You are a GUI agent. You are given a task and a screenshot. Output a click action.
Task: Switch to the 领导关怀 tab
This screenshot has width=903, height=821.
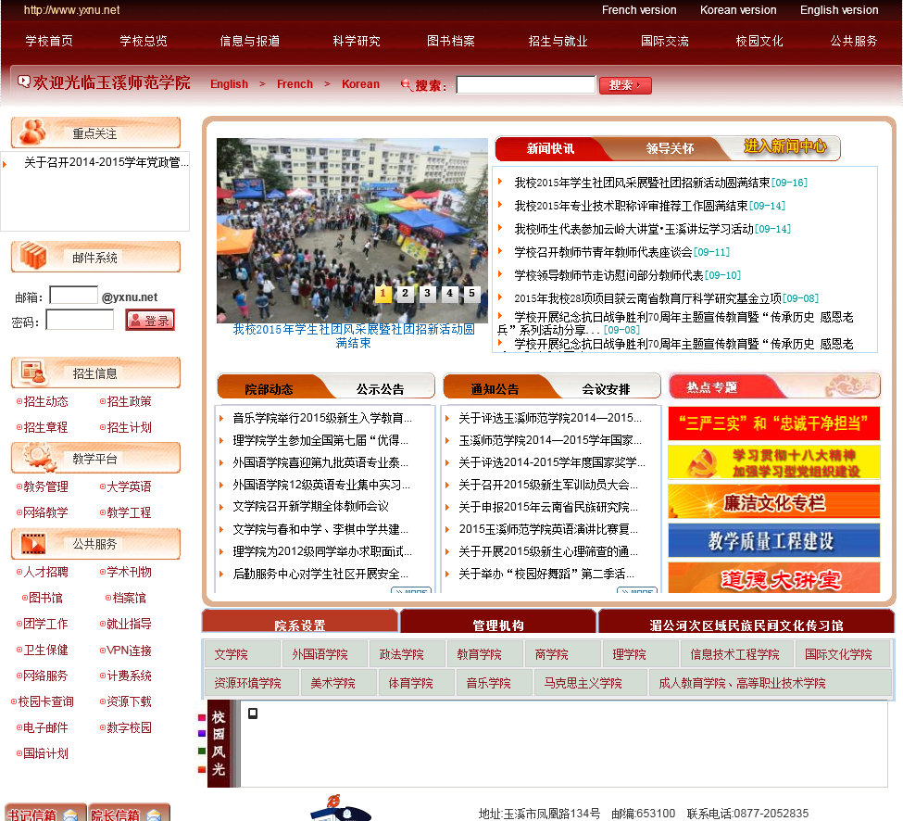pyautogui.click(x=670, y=148)
